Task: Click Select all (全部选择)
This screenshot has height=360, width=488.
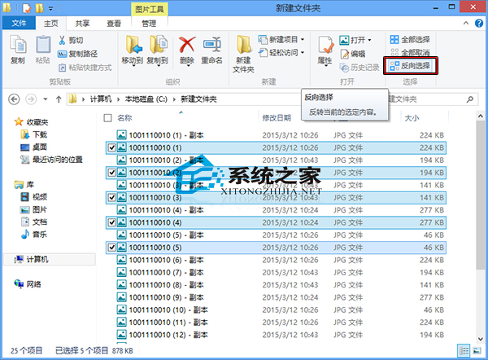Action: 410,40
